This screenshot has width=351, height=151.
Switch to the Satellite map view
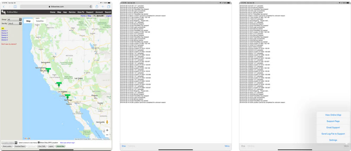(x=40, y=21)
